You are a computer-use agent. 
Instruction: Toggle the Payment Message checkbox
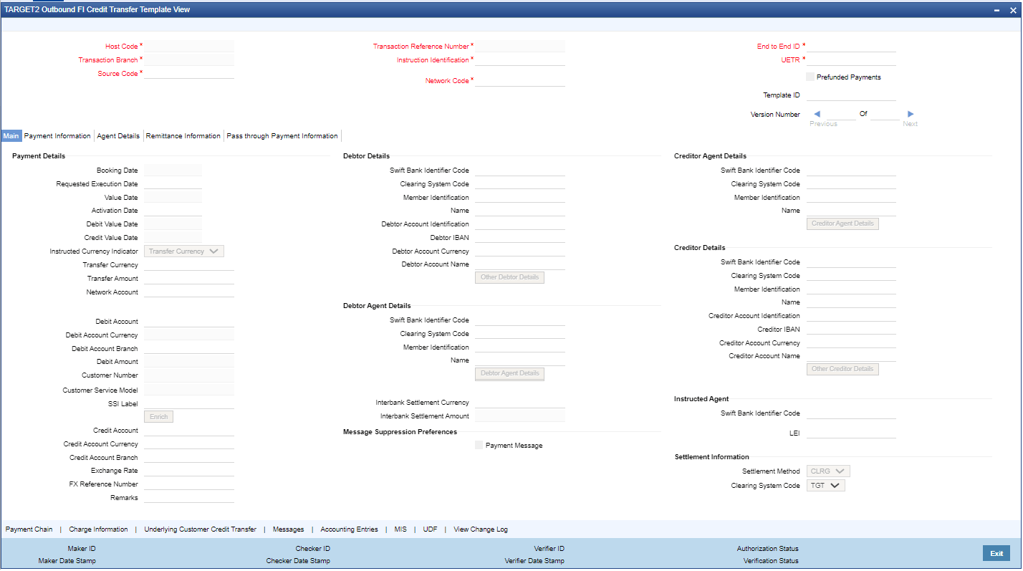point(479,445)
